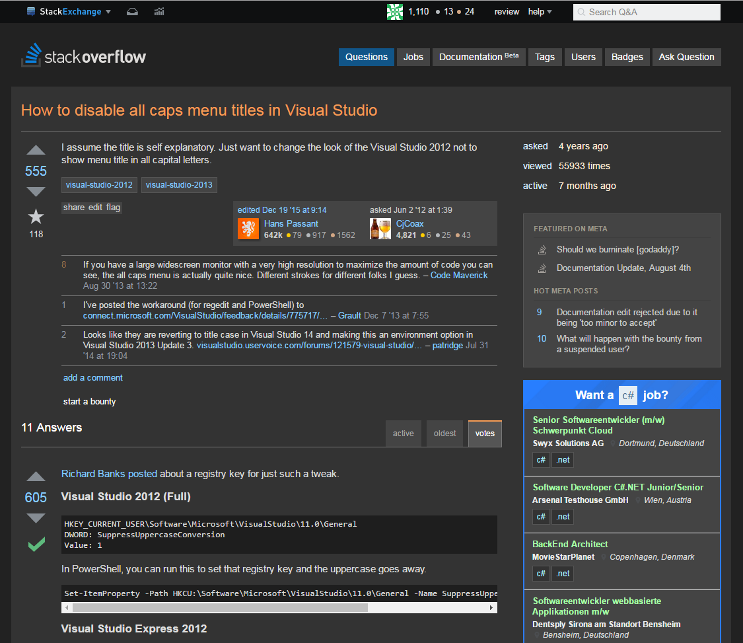Favorite the question using the star

point(36,214)
